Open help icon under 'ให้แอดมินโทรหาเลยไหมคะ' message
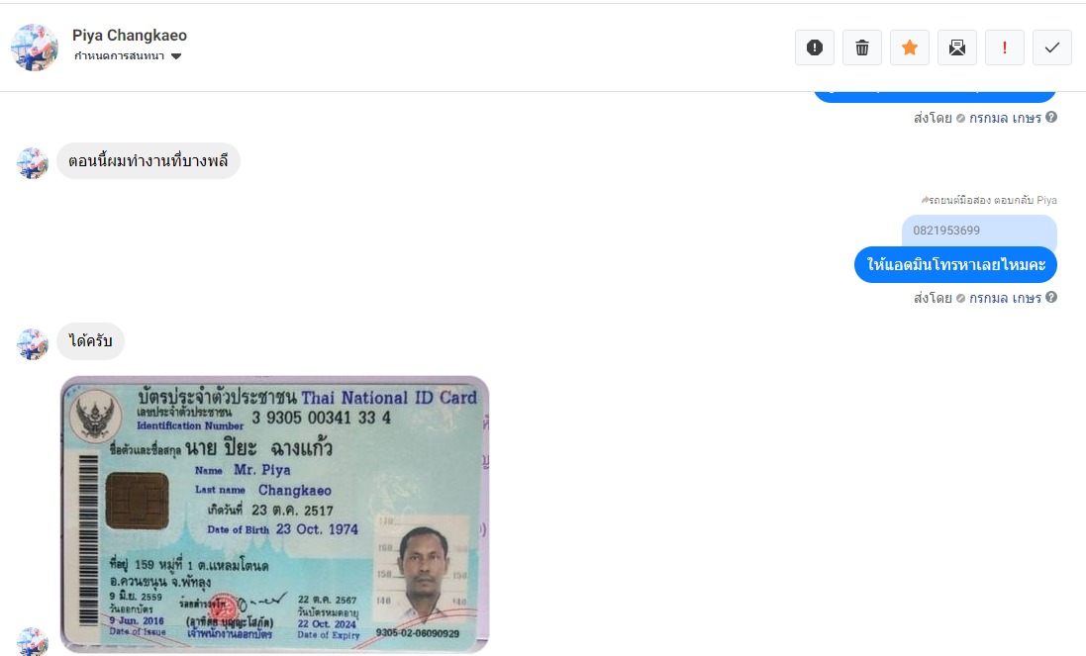Screen dimensions: 1086x656 tap(1051, 297)
